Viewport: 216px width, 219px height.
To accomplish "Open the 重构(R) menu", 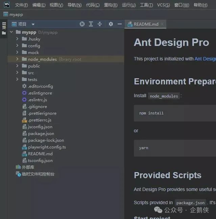I will (111, 5).
